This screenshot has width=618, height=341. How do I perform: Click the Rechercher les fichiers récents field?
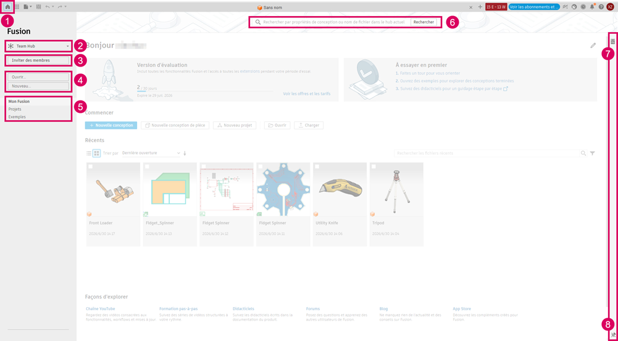(x=486, y=153)
